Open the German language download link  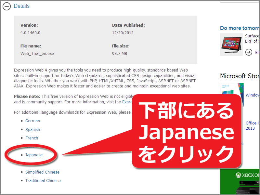(x=32, y=121)
